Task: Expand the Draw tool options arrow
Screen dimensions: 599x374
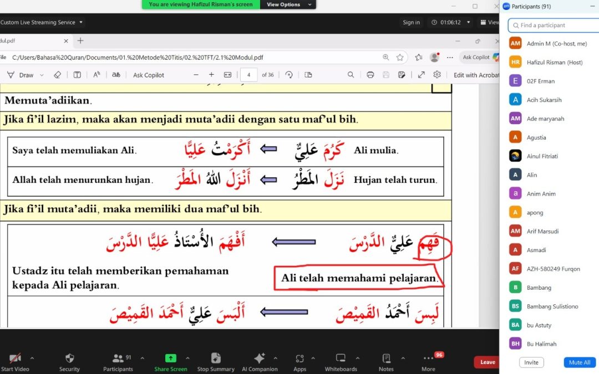Action: click(42, 75)
